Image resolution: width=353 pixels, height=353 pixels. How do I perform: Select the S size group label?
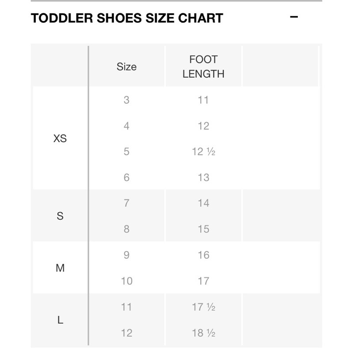[60, 216]
